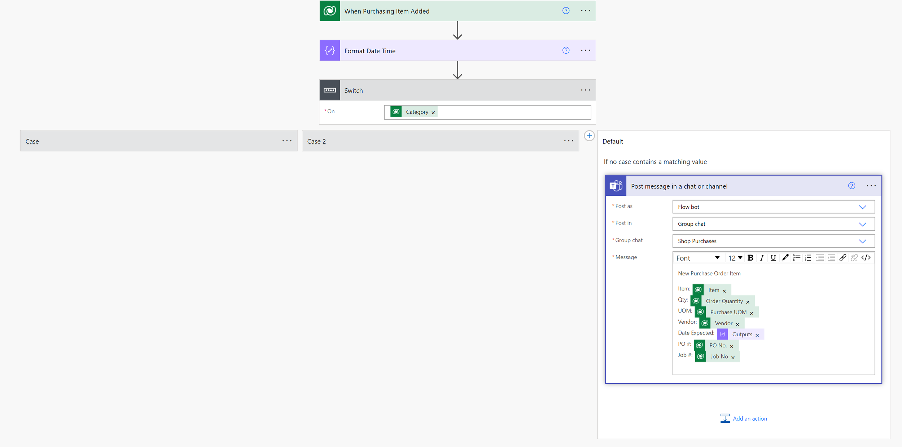The height and width of the screenshot is (447, 902).
Task: Click the insert link icon
Action: (842, 258)
